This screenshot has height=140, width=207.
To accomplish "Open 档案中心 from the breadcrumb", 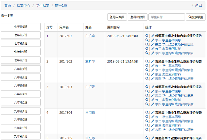I will pos(23,5).
